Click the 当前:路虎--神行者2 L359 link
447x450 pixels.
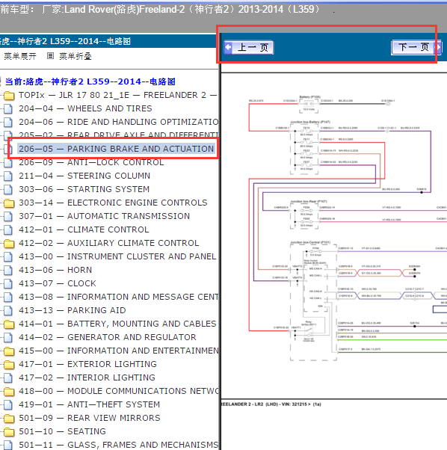90,81
